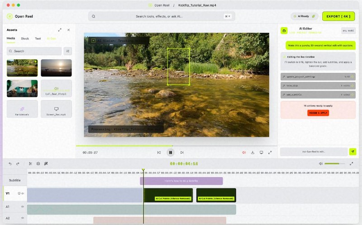Viewport: 362px width, 225px height.
Task: Expand the timeline panel
Action: click(352, 163)
